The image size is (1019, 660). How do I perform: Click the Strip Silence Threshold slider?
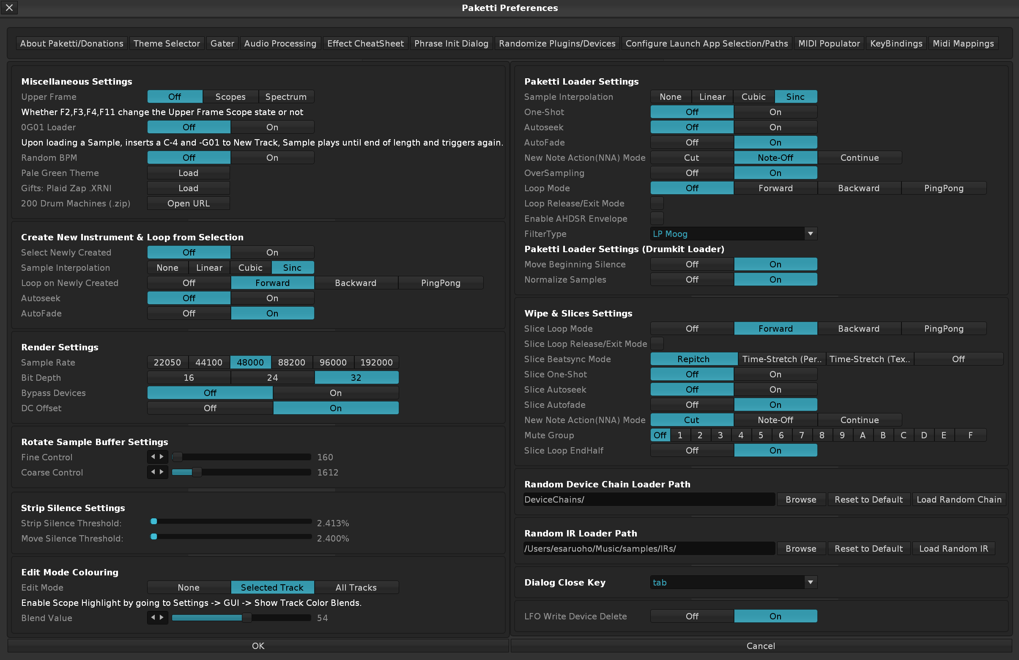click(231, 522)
